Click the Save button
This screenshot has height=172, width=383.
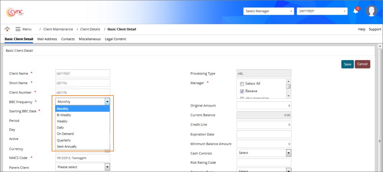[x=347, y=64]
